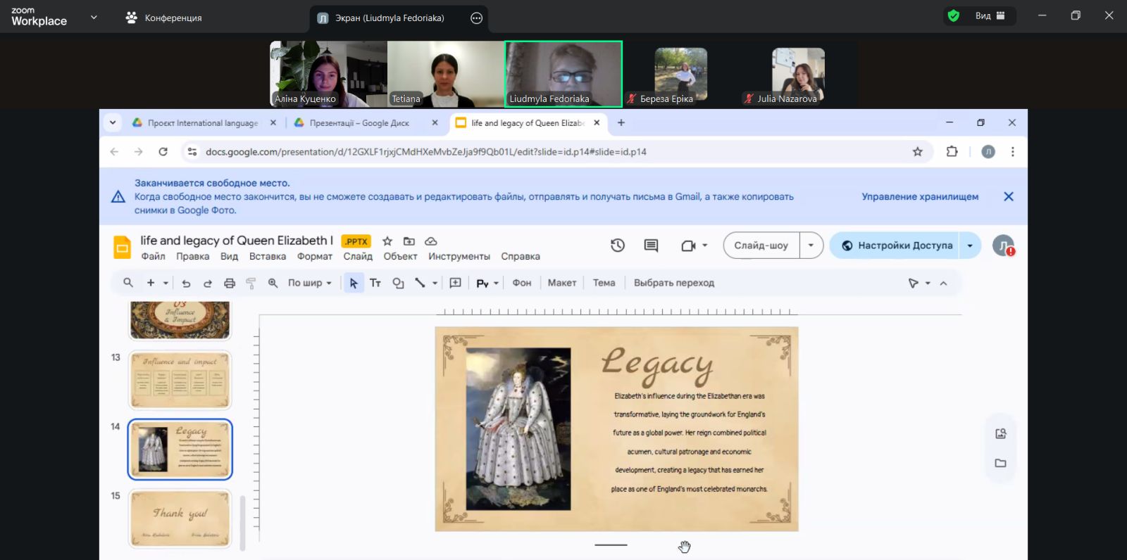Click the Управление хранилищем link
Viewport: 1127px width, 560px height.
(x=919, y=197)
